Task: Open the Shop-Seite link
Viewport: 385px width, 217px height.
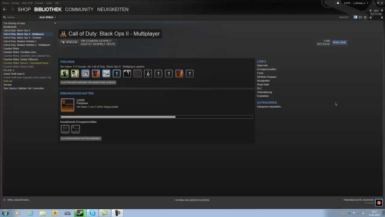Action: [263, 84]
